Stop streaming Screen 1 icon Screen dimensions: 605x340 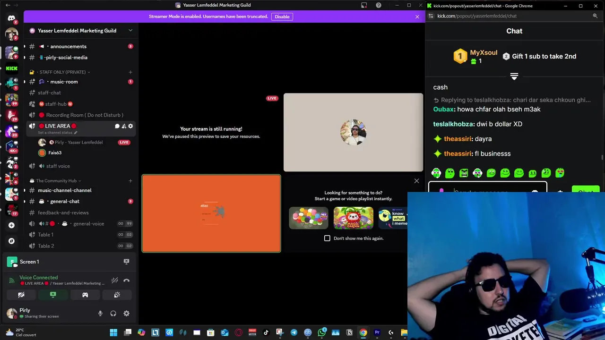pos(126,261)
